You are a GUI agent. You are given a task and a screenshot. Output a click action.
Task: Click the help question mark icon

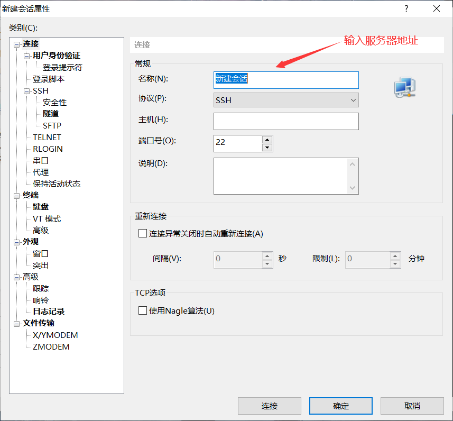click(x=406, y=8)
